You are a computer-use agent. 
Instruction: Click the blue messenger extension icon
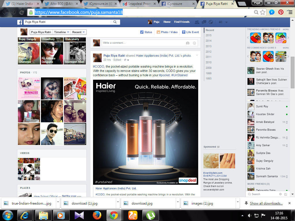(x=272, y=12)
